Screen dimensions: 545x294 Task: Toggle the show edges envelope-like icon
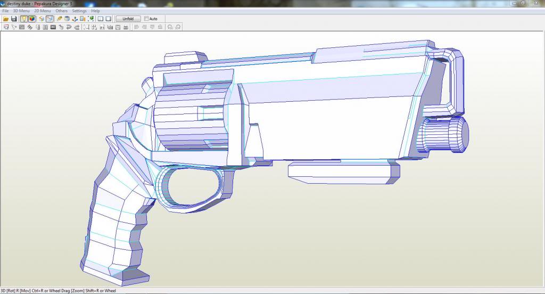click(x=49, y=19)
